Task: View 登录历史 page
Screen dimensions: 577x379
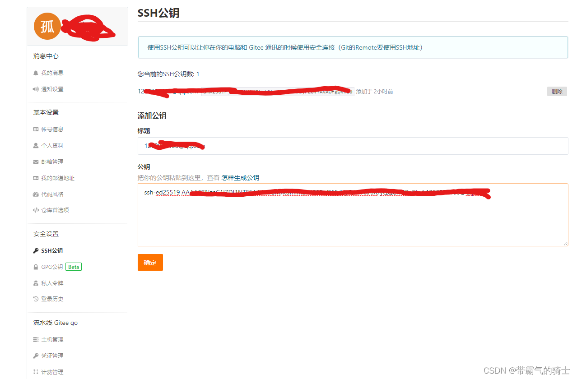Action: (52, 299)
